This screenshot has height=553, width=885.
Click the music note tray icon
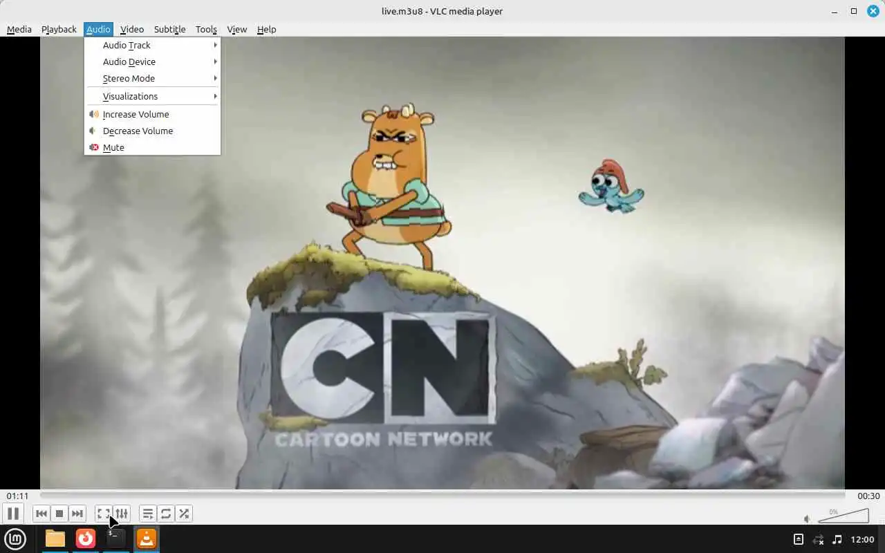(837, 539)
